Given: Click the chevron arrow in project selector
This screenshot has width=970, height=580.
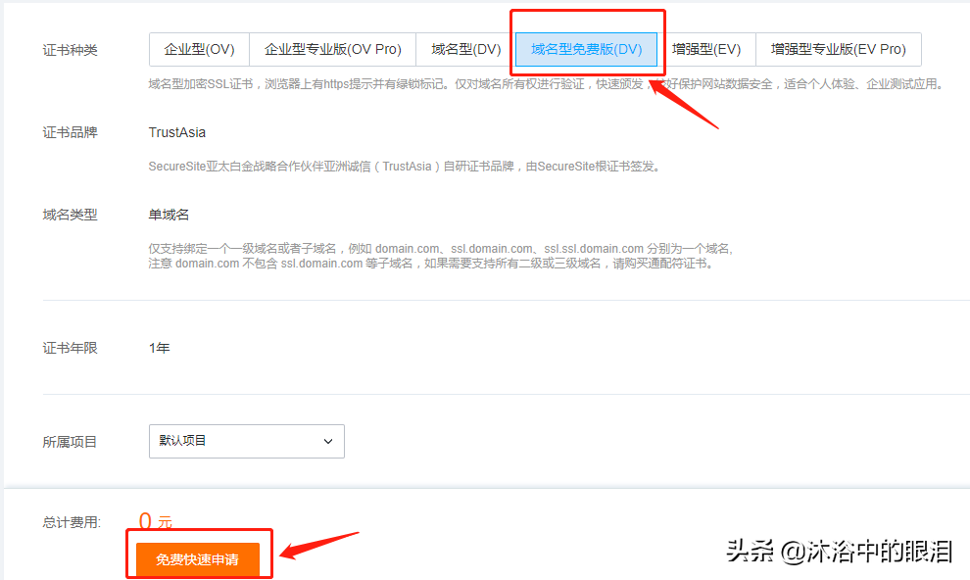Looking at the screenshot, I should [328, 442].
